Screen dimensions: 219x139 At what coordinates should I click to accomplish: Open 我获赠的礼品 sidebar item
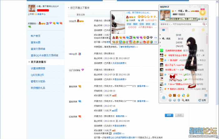click(38, 88)
